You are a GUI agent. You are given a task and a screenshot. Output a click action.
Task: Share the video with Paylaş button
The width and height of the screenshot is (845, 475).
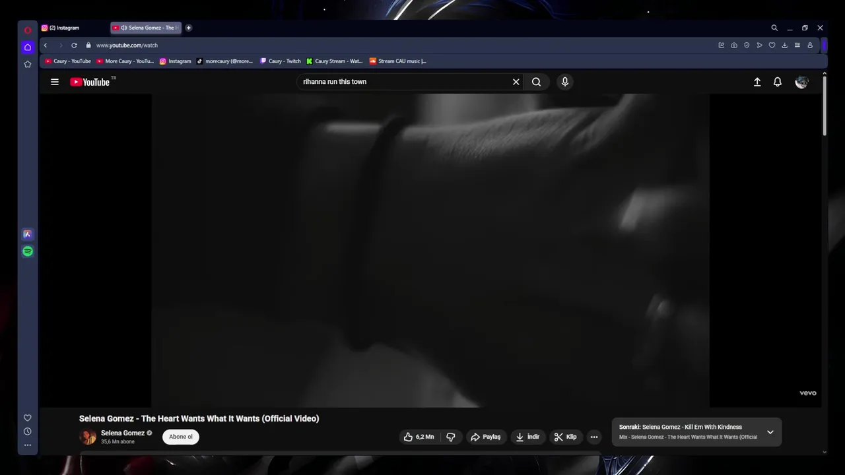(x=485, y=437)
